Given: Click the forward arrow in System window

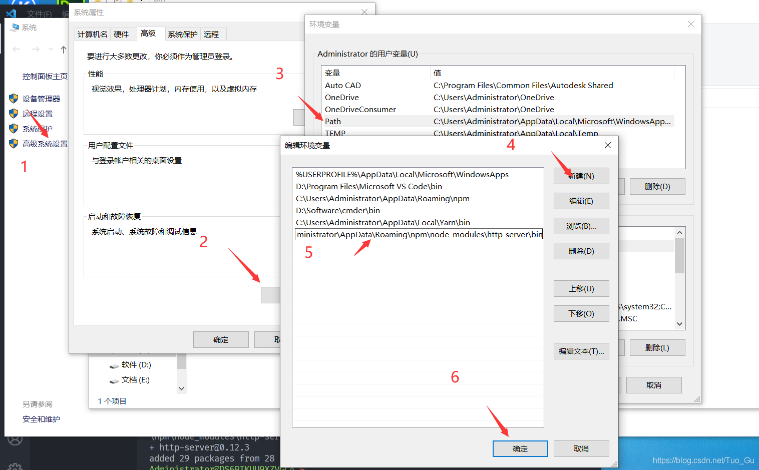Looking at the screenshot, I should click(36, 49).
